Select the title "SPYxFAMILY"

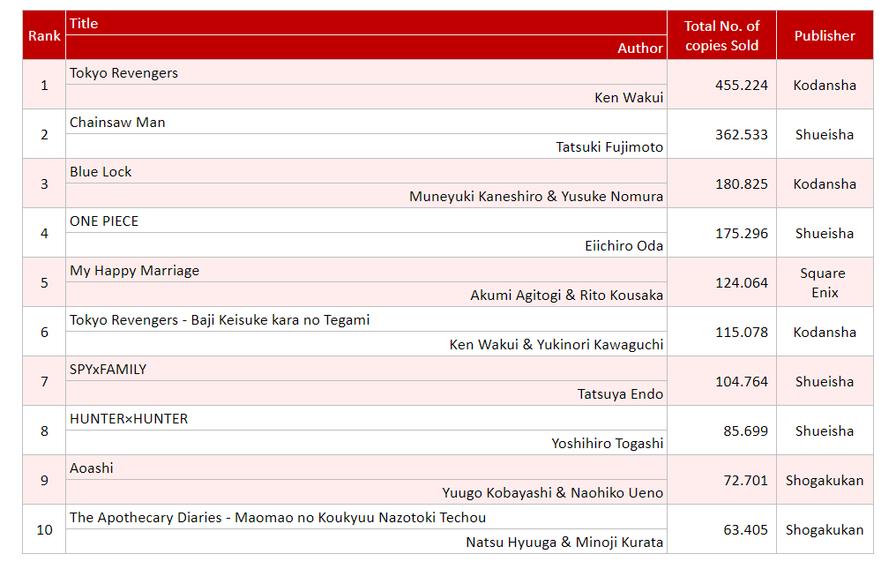pos(108,370)
